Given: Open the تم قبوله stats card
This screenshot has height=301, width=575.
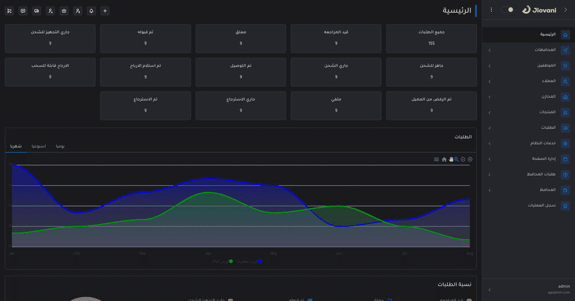Looking at the screenshot, I should (x=145, y=39).
